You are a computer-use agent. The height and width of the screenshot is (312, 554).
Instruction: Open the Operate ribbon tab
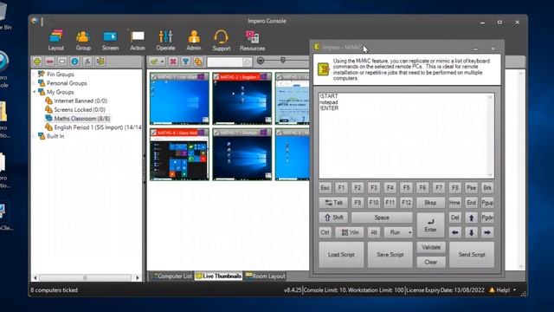click(165, 41)
